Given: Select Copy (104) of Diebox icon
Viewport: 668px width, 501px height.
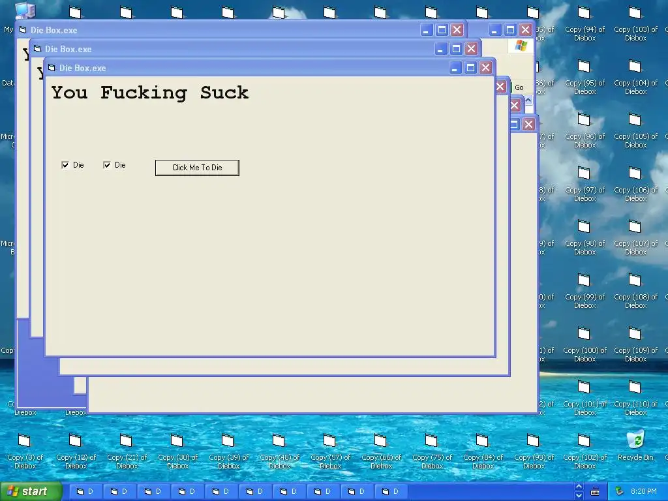Looking at the screenshot, I should 635,78.
